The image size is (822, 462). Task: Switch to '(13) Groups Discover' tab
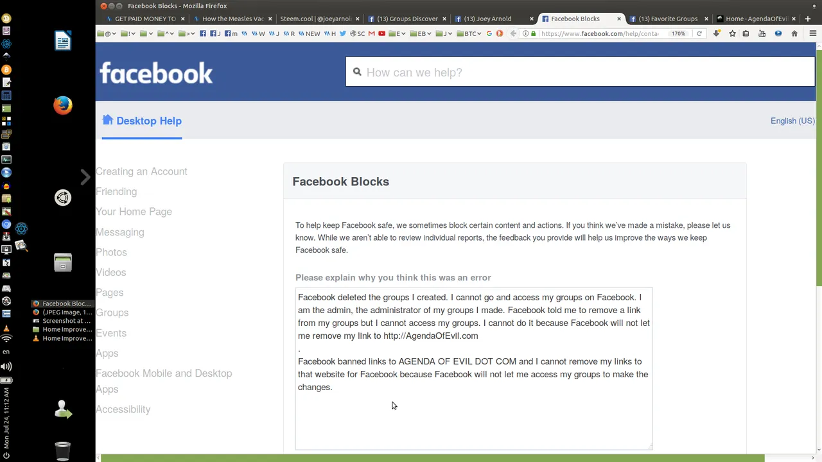[407, 19]
